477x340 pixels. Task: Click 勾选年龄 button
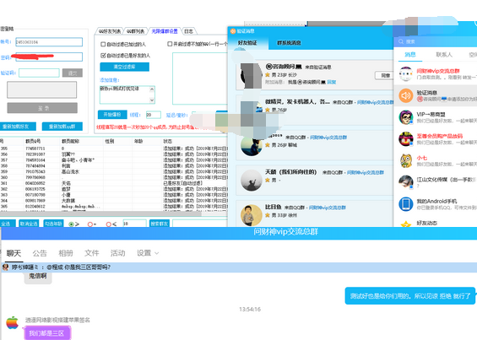[x=53, y=224]
